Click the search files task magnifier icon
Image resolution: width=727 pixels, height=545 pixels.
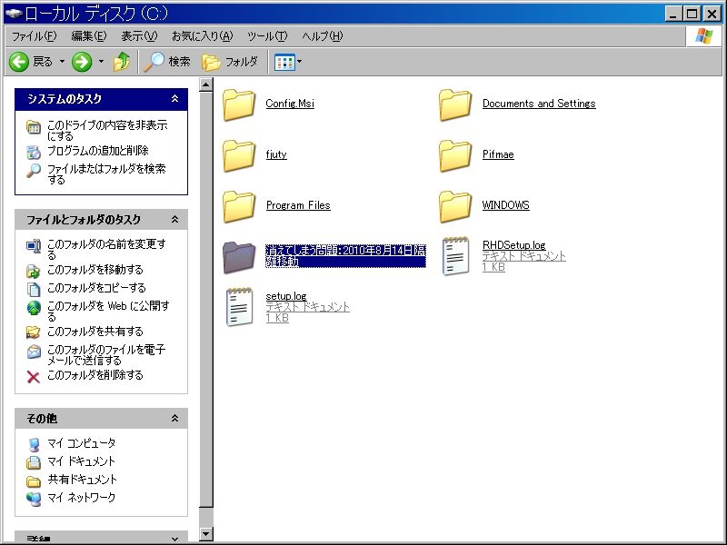(x=34, y=170)
